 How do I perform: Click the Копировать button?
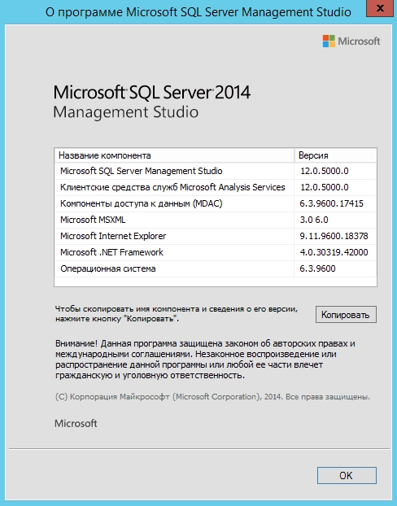point(346,315)
